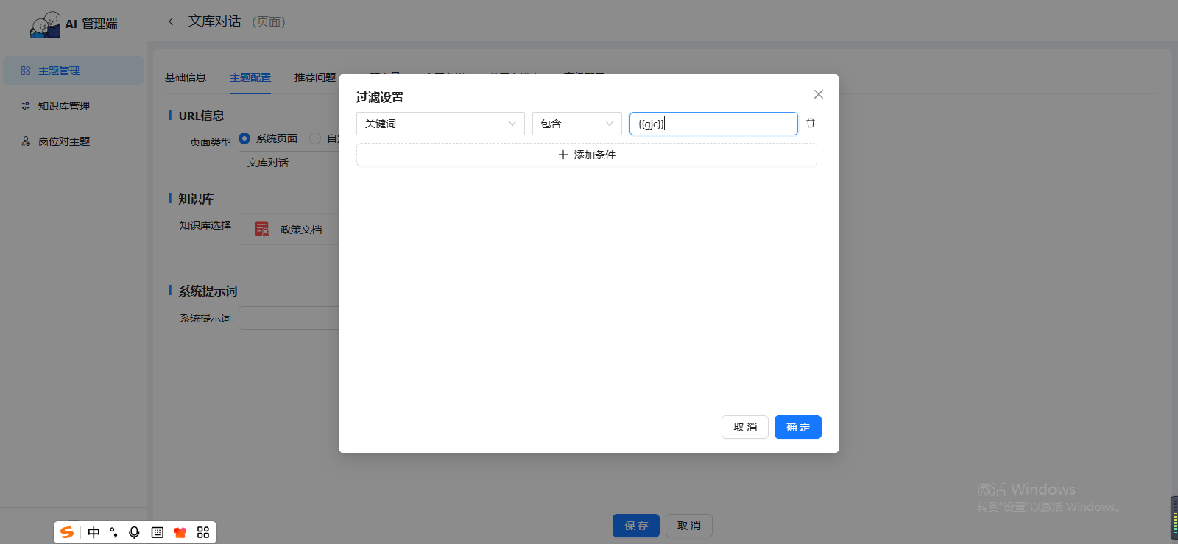Toggle the 中 Chinese input mode

[94, 532]
